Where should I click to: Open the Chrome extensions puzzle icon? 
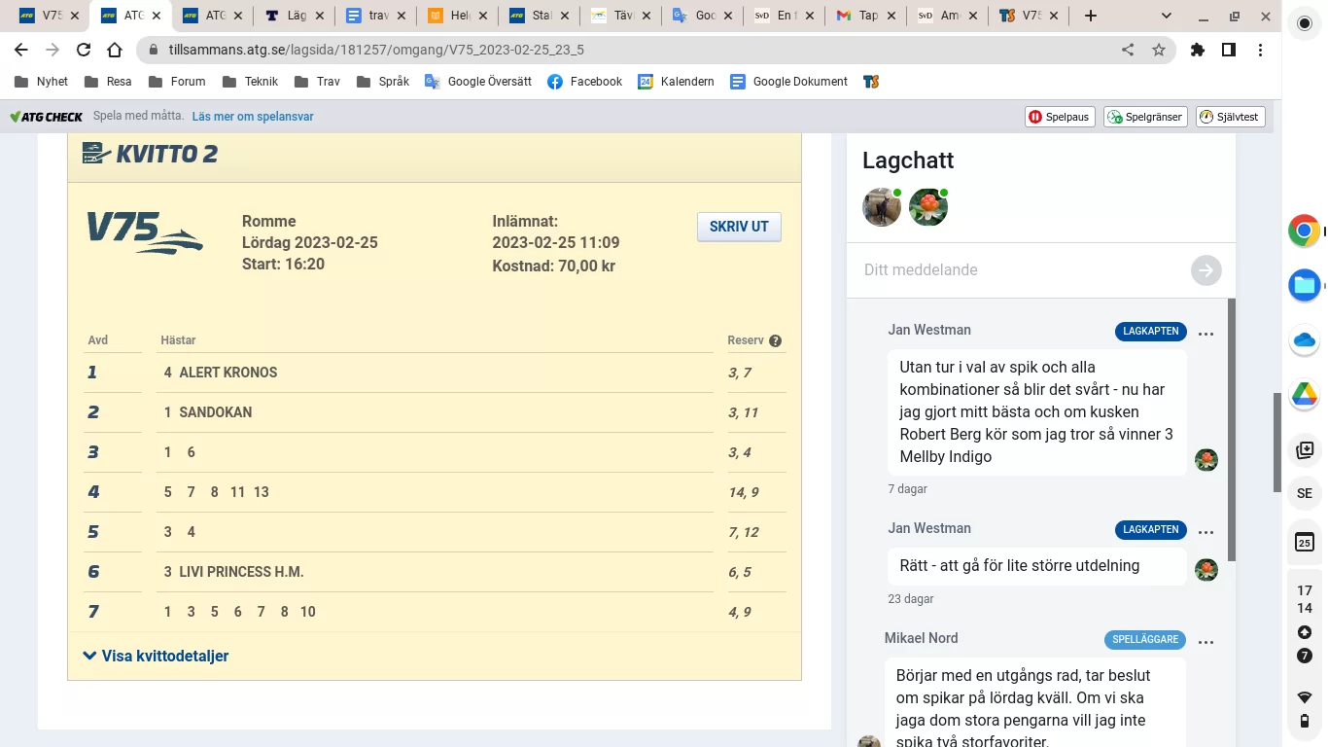1198,50
